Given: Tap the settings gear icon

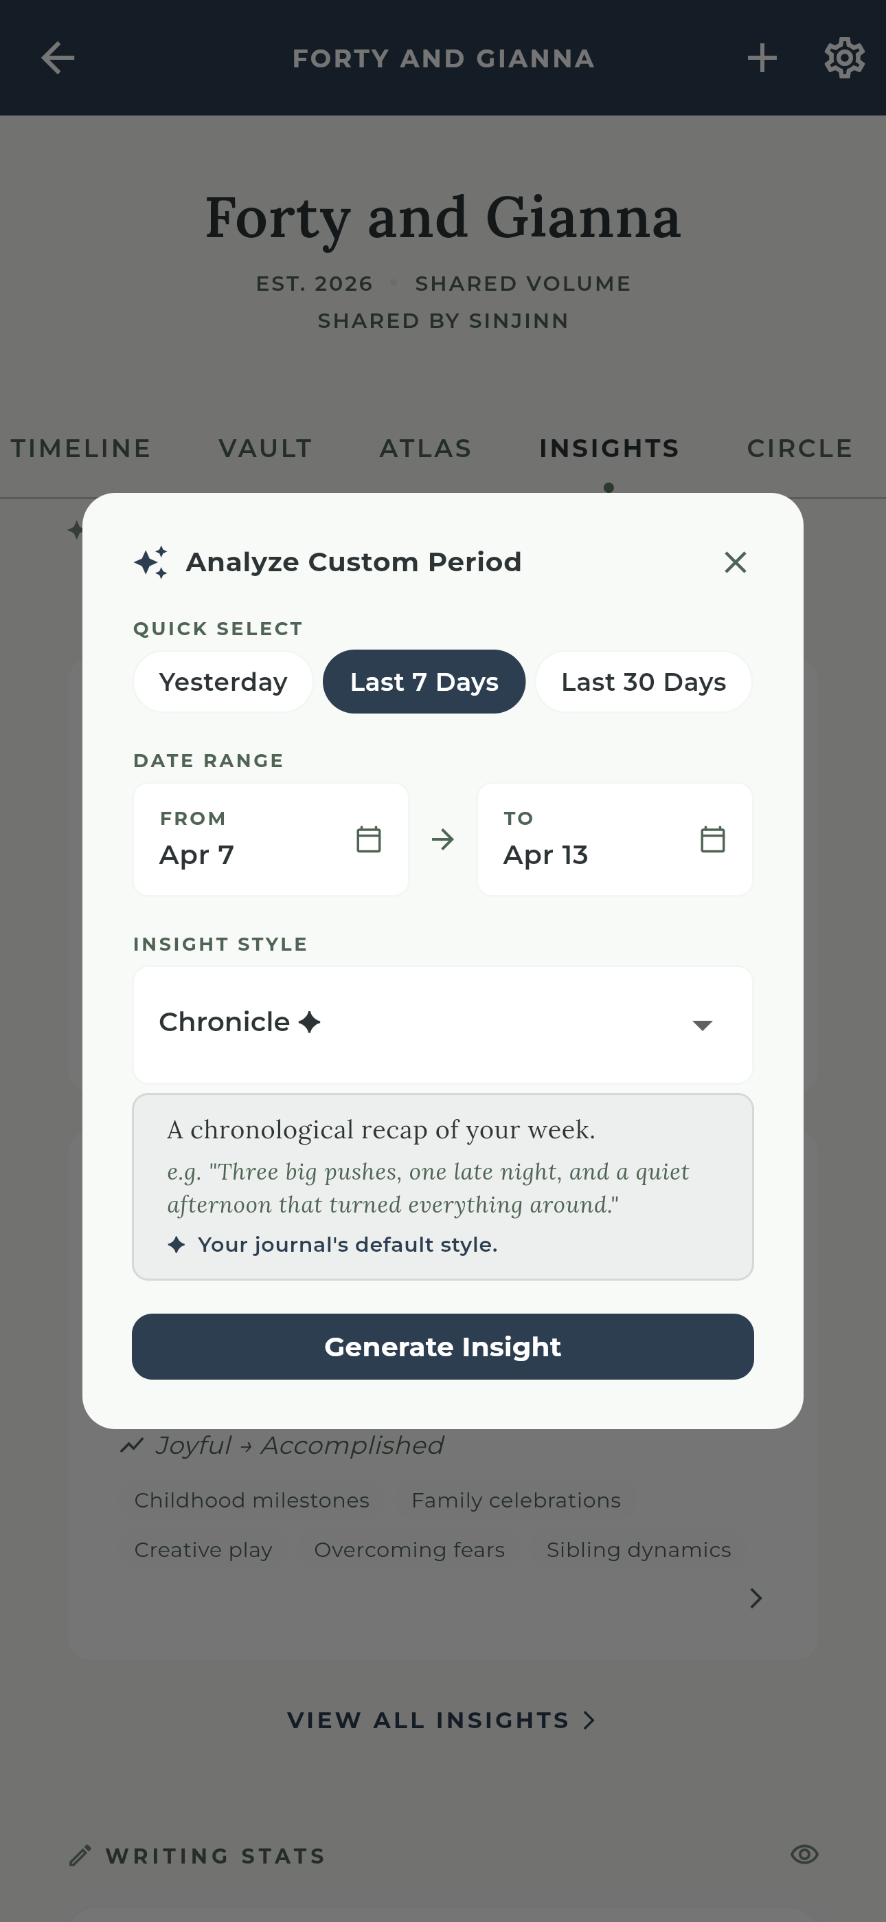Looking at the screenshot, I should pyautogui.click(x=845, y=58).
